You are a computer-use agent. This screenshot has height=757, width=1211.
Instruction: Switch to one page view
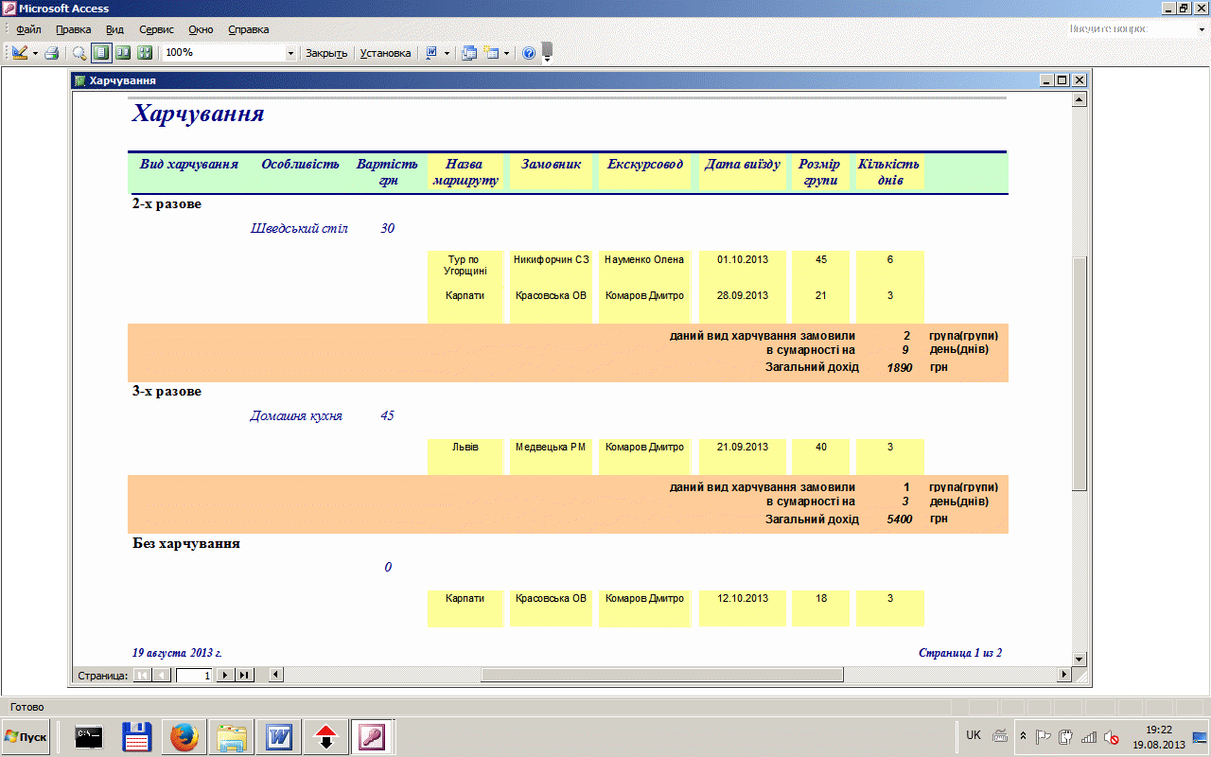(x=100, y=53)
